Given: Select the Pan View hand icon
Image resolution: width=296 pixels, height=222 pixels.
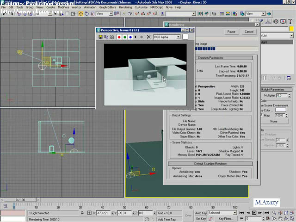Looking at the screenshot, I should (280, 219).
